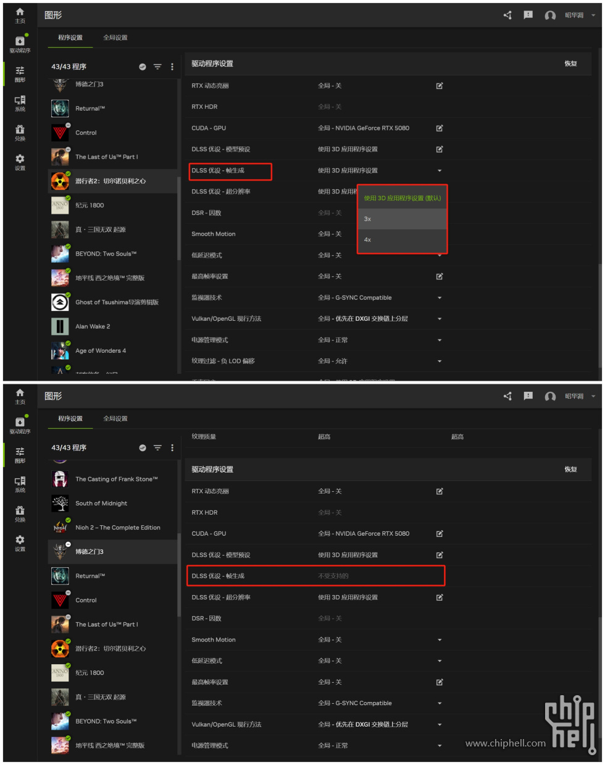Choose 使用 3D 应用程序设置 (默认) option in popup

[403, 198]
